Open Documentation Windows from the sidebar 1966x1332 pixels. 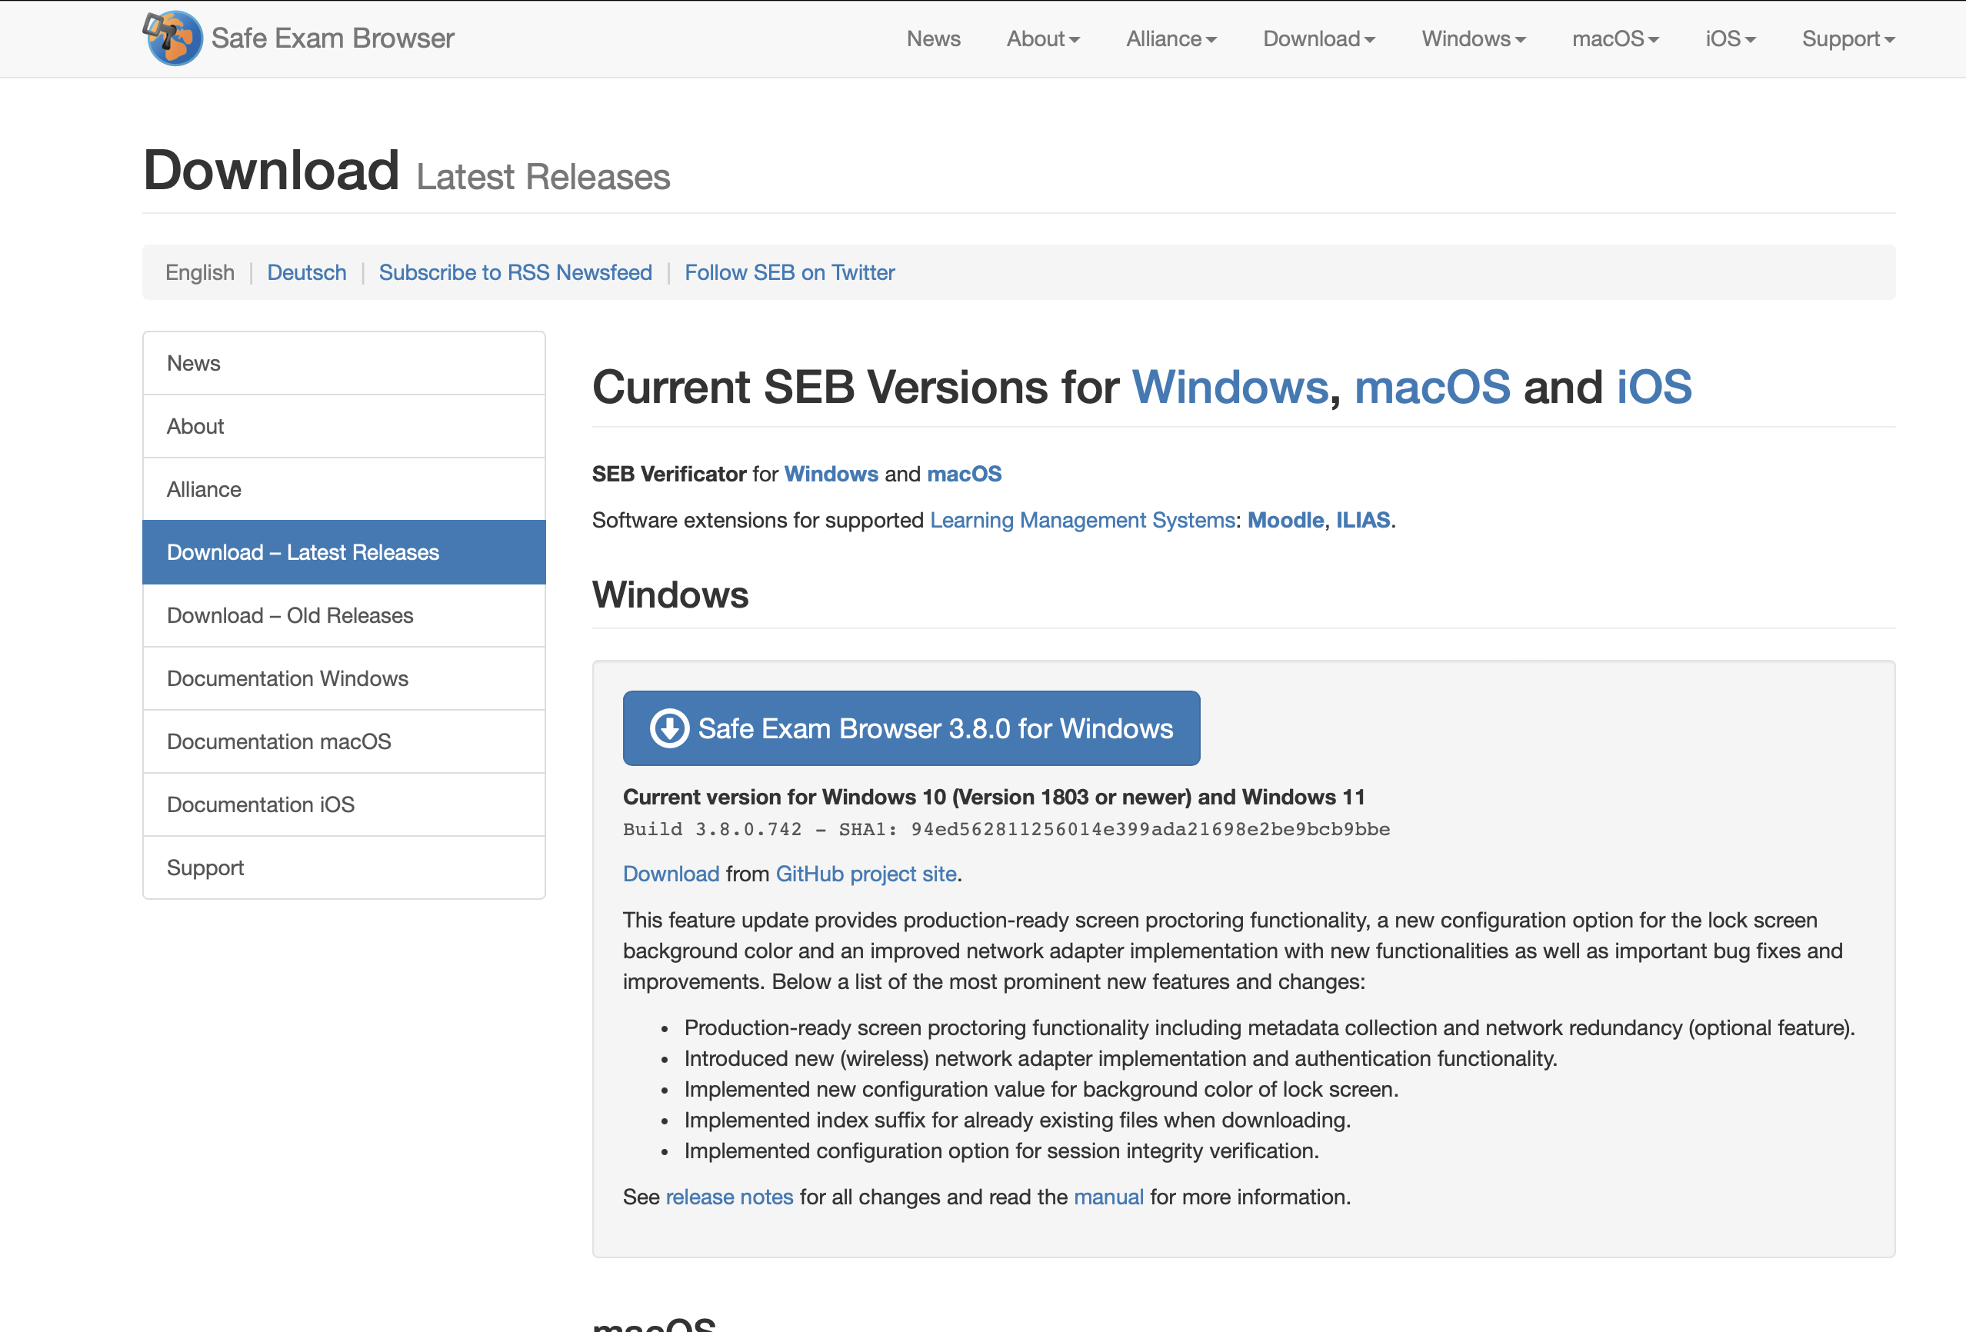point(288,678)
